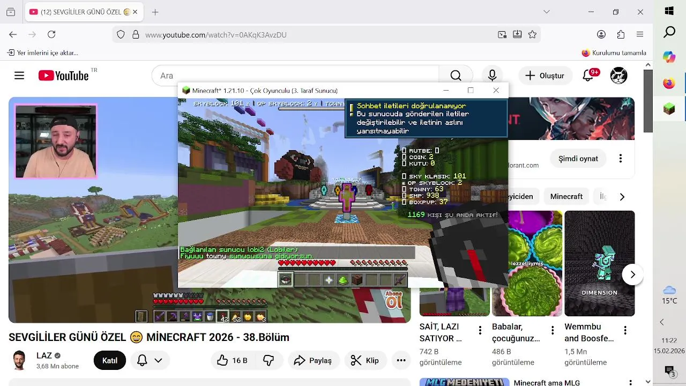Viewport: 686px width, 386px height.
Task: Select the Minecraft category chip
Action: pyautogui.click(x=566, y=197)
